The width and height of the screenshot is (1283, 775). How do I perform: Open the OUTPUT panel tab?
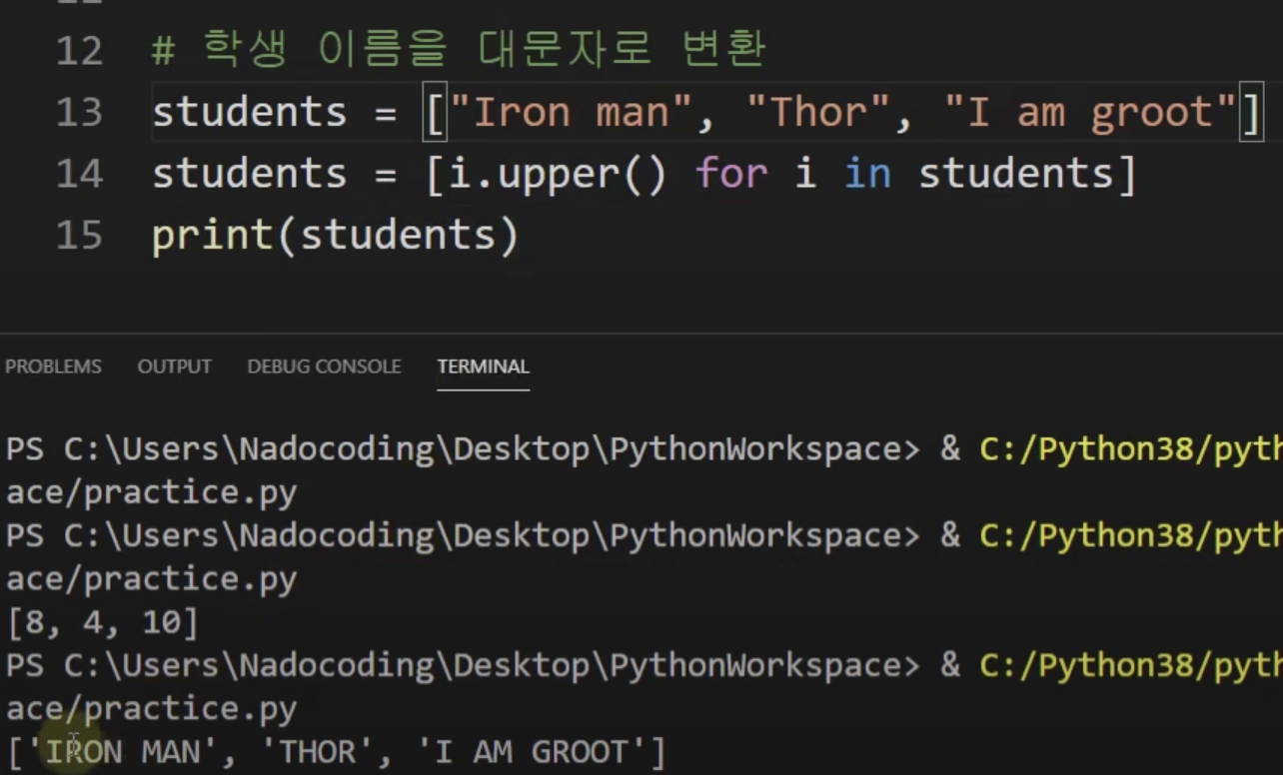[x=174, y=367]
